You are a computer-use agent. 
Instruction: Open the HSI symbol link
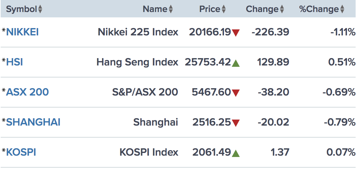14,62
